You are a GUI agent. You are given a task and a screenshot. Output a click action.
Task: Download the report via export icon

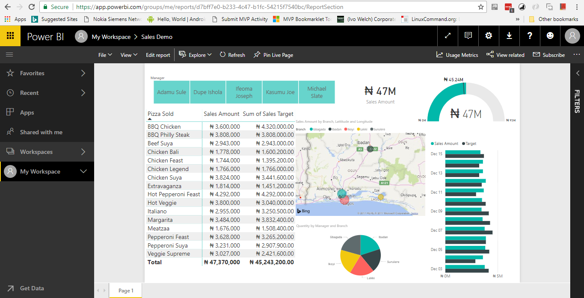point(509,36)
